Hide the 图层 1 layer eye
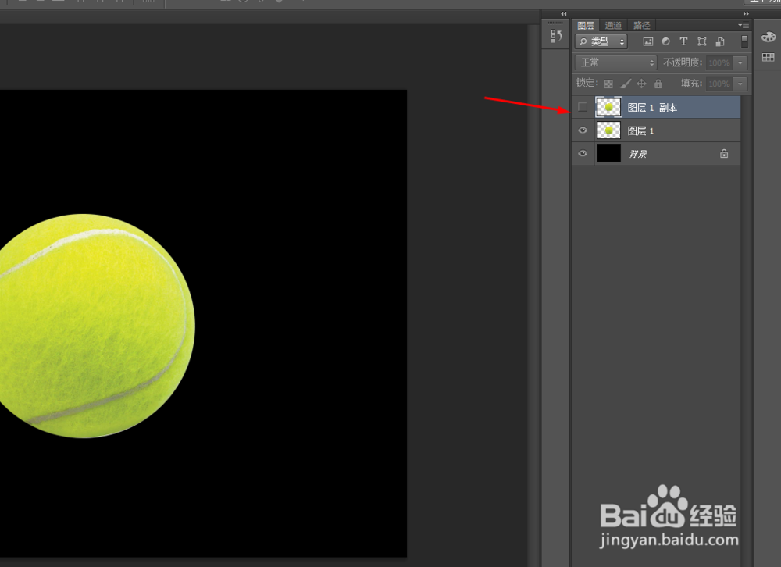Screen dimensions: 781x567 [x=583, y=130]
